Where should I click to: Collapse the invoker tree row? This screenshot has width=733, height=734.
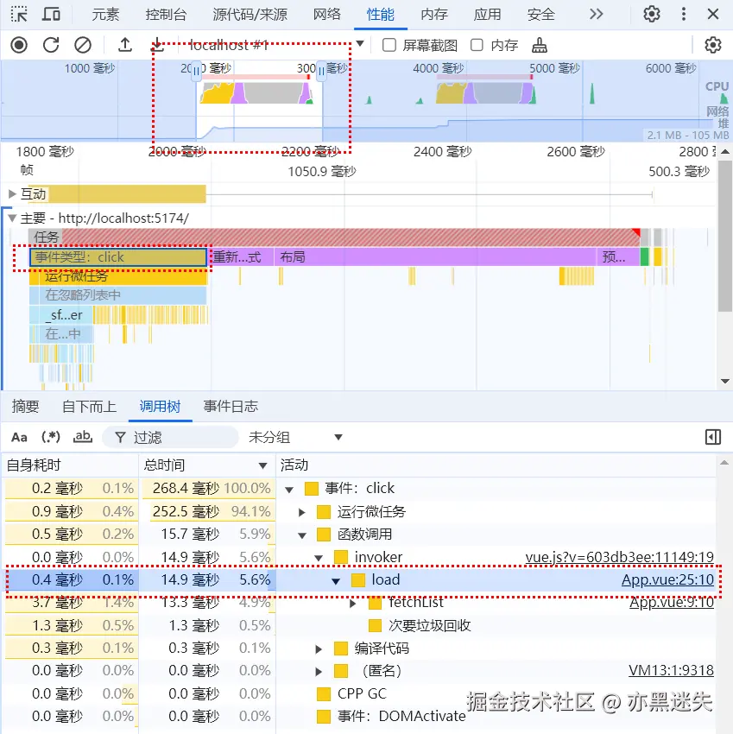[319, 558]
